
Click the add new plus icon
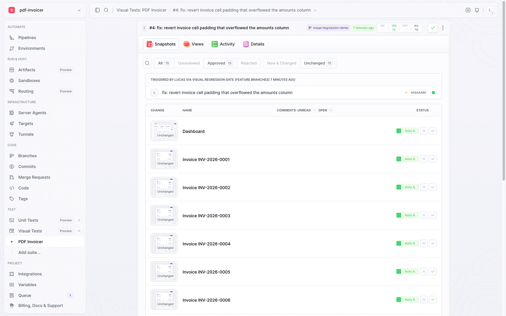point(468,10)
